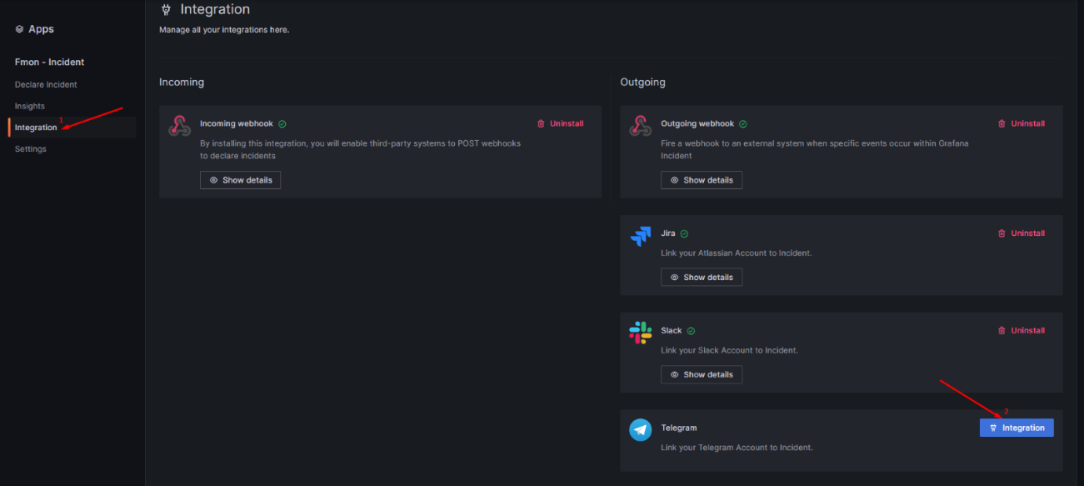Screen dimensions: 1084x486
Task: Click the Incoming webhook logo icon
Action: pos(179,126)
